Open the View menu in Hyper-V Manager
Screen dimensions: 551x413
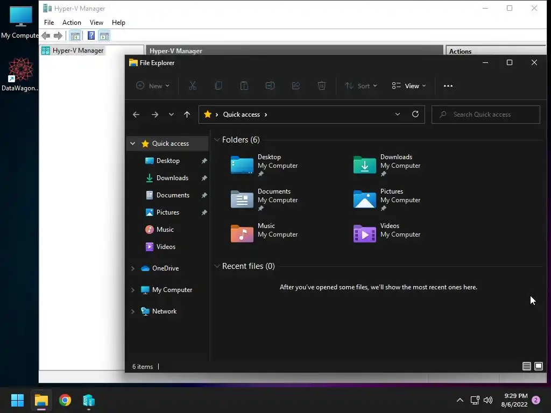[96, 23]
